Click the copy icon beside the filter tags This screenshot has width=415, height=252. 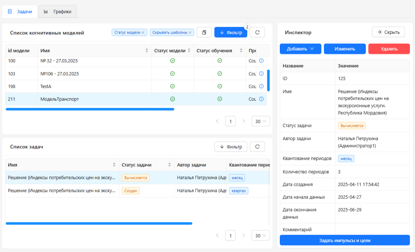click(204, 32)
